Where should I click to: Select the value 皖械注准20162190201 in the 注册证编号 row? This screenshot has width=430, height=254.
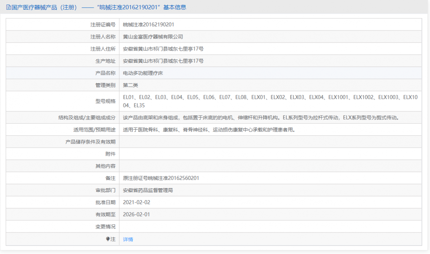(149, 24)
